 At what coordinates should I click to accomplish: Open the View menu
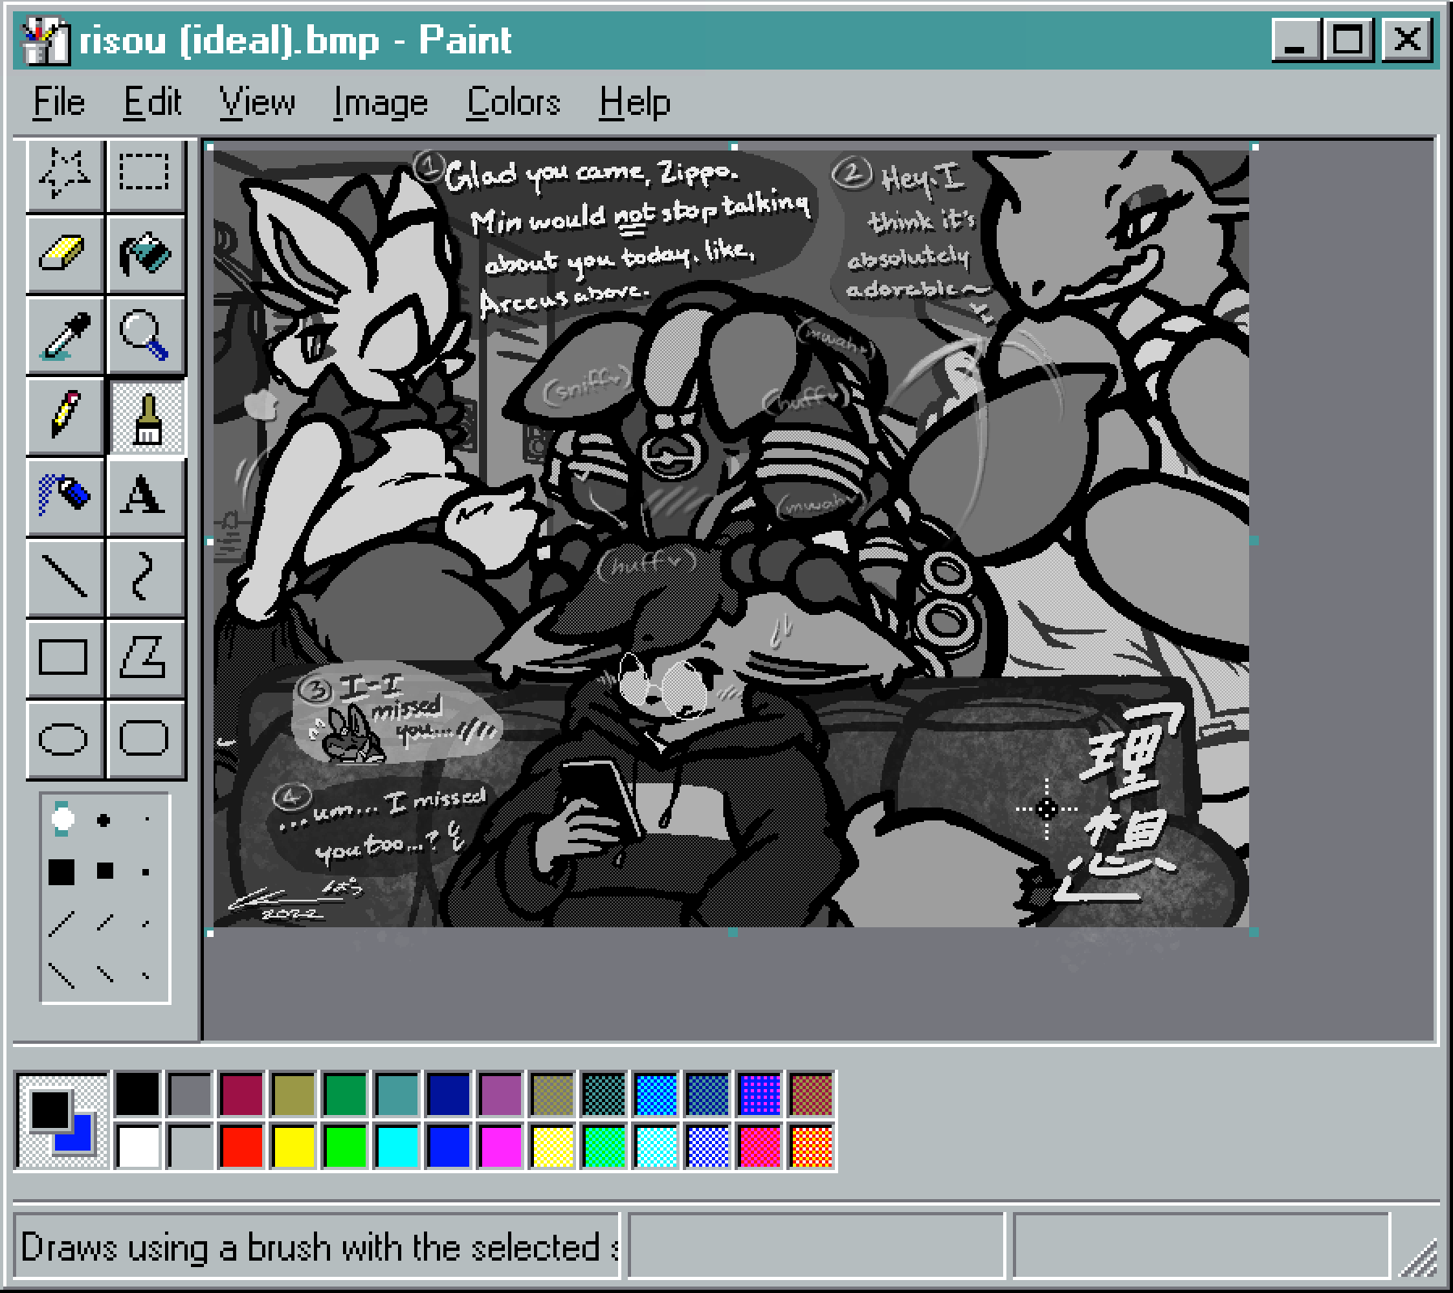point(257,103)
